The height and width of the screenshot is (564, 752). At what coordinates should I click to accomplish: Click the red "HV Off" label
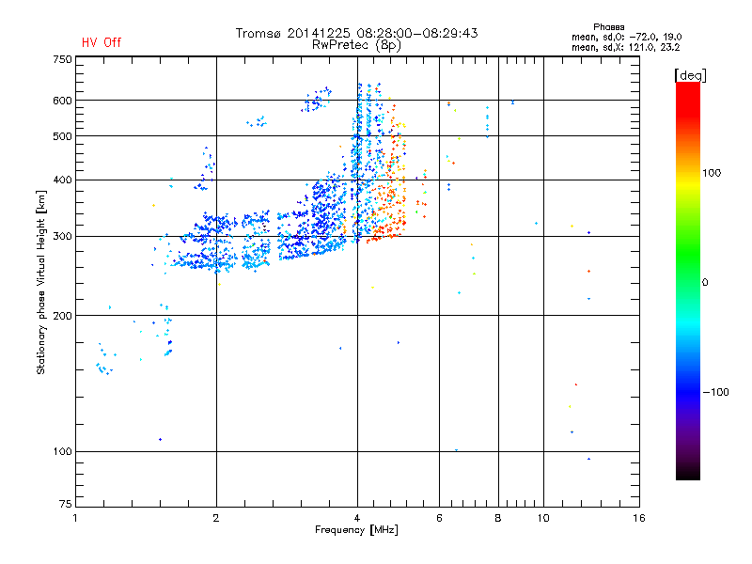[x=102, y=42]
